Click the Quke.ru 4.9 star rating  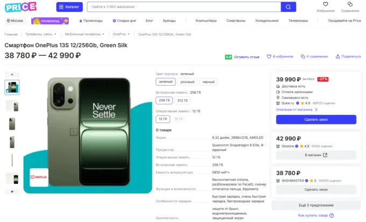point(306,103)
